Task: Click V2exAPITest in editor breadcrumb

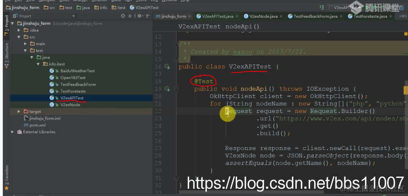Action: pyautogui.click(x=200, y=27)
